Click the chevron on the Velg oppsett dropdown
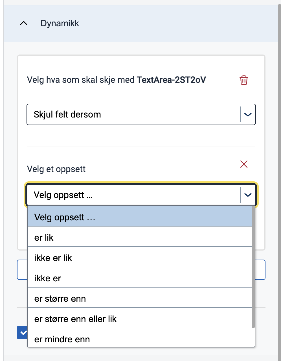The image size is (281, 361). pyautogui.click(x=248, y=195)
